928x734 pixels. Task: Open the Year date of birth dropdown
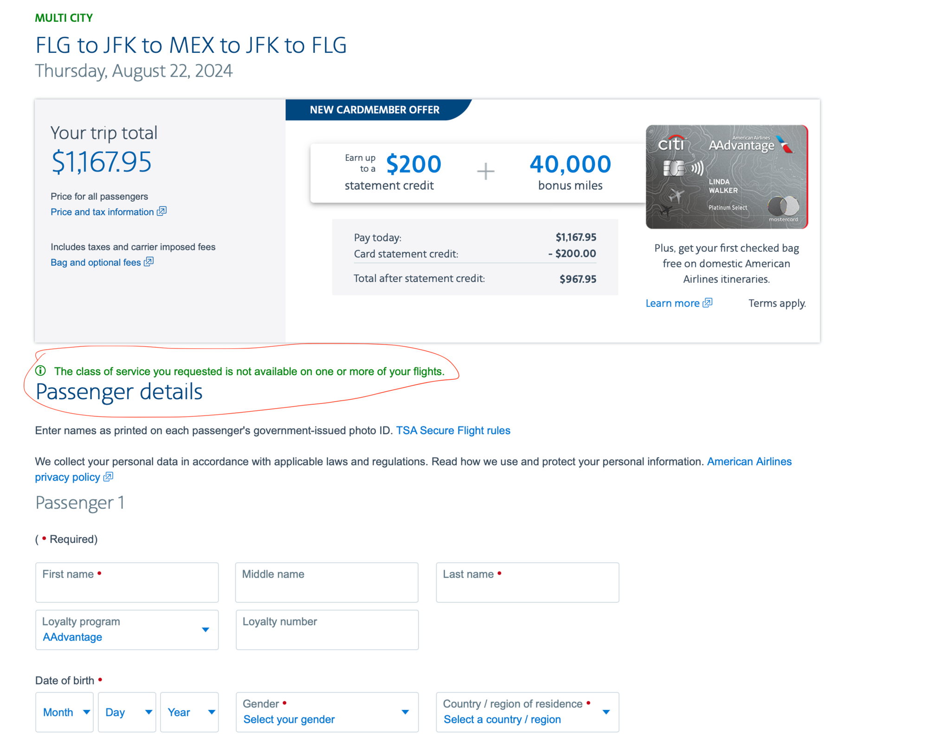tap(189, 712)
